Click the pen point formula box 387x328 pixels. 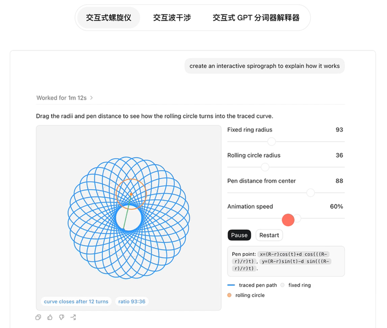[x=286, y=261]
